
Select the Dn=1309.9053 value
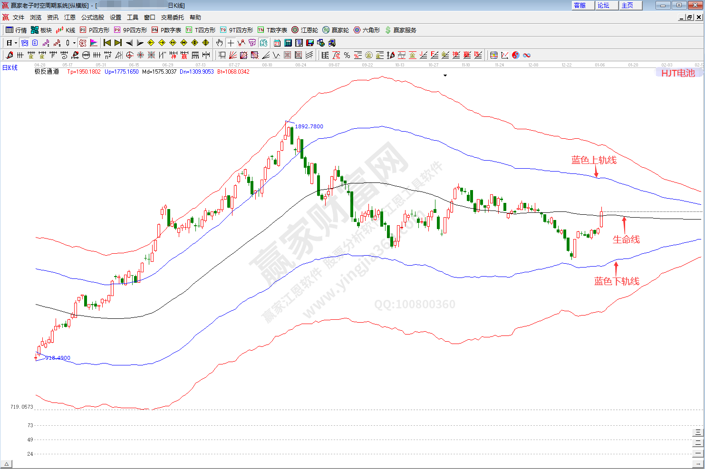[197, 72]
